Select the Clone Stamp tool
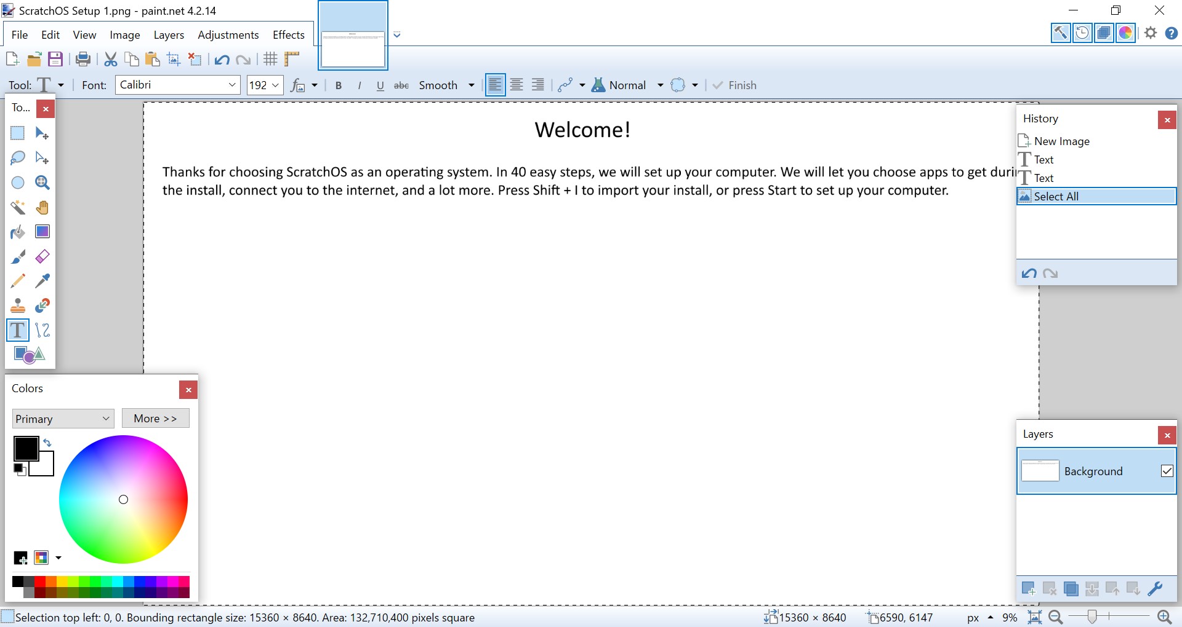Screen dimensions: 1182x627 coord(18,306)
